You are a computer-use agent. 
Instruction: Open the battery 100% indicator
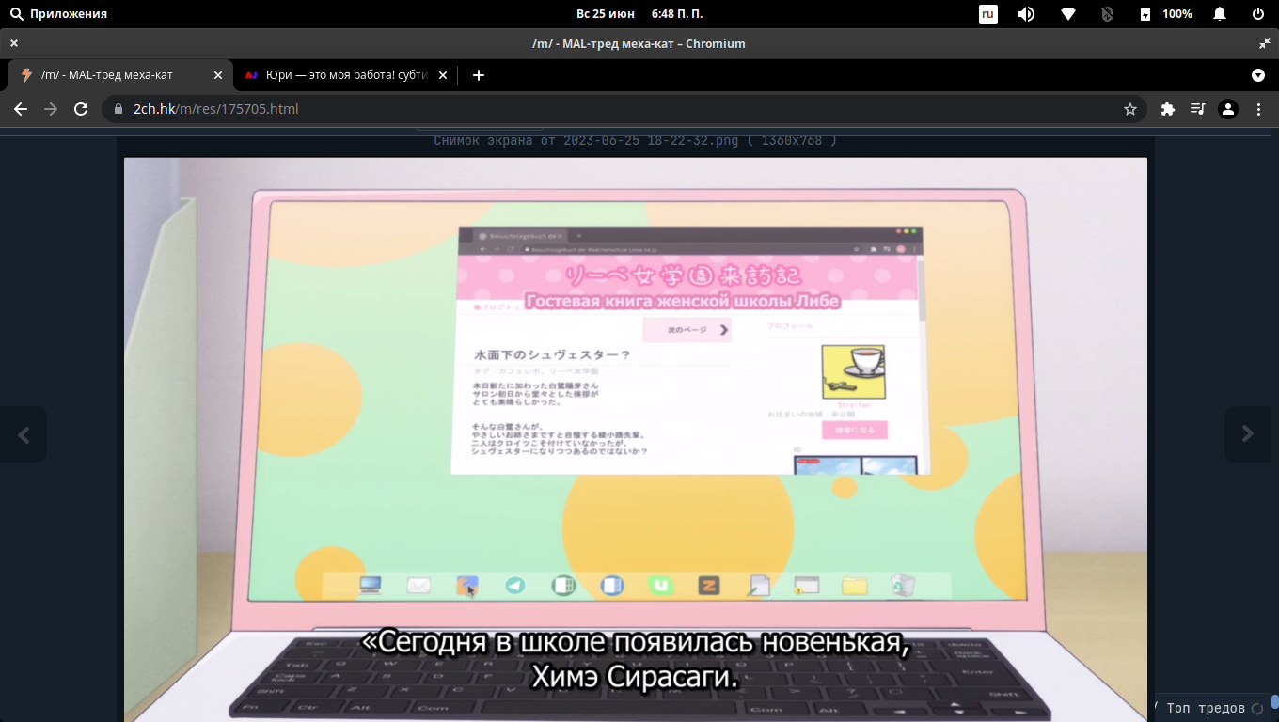point(1165,14)
